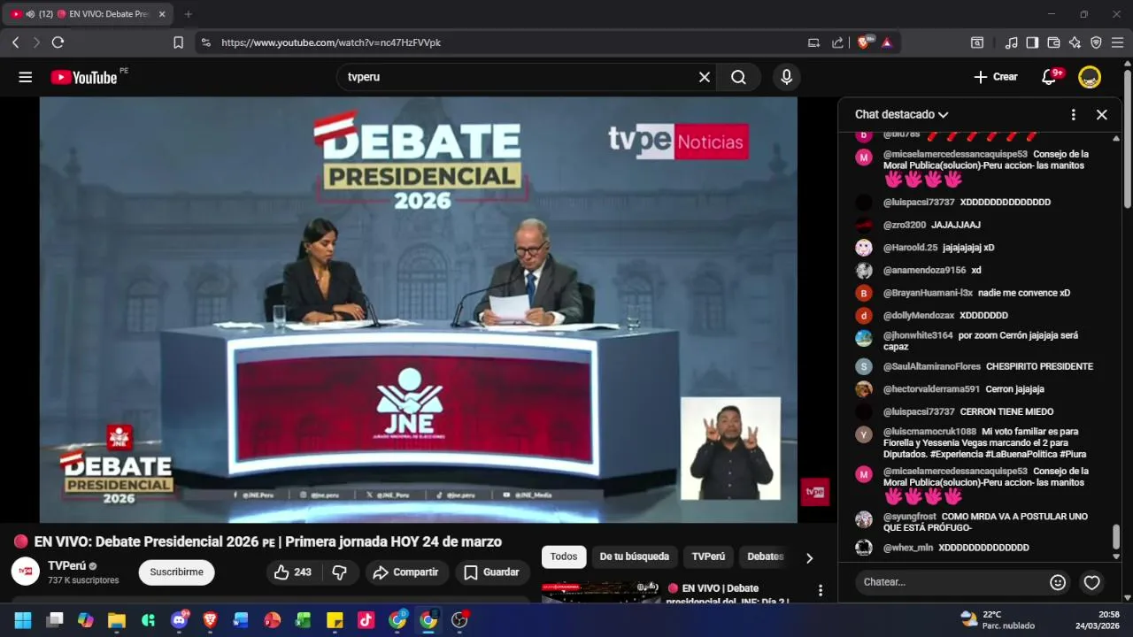Go back in the browser
The width and height of the screenshot is (1133, 637).
point(15,42)
